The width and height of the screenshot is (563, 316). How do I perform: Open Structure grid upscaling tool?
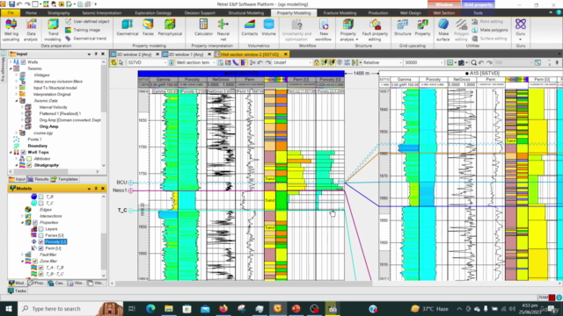402,27
